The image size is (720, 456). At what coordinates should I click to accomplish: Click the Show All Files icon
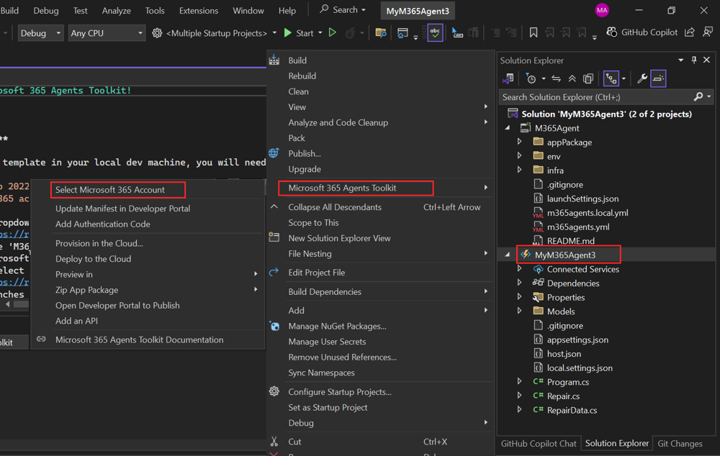pos(588,78)
